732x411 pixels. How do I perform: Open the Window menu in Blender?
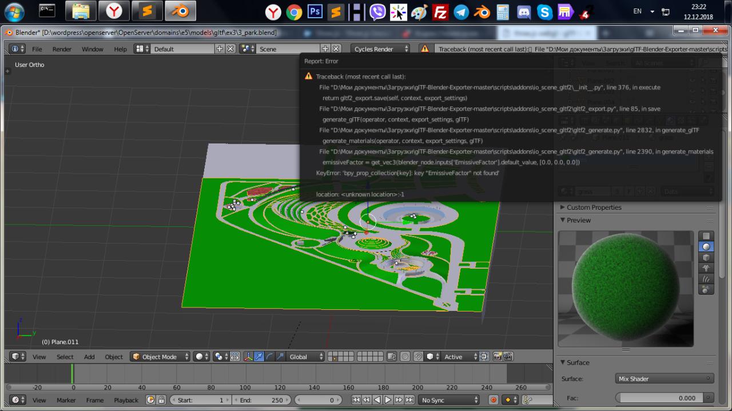pos(93,49)
